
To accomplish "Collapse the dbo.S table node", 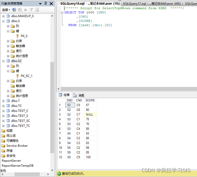I will [4, 21].
